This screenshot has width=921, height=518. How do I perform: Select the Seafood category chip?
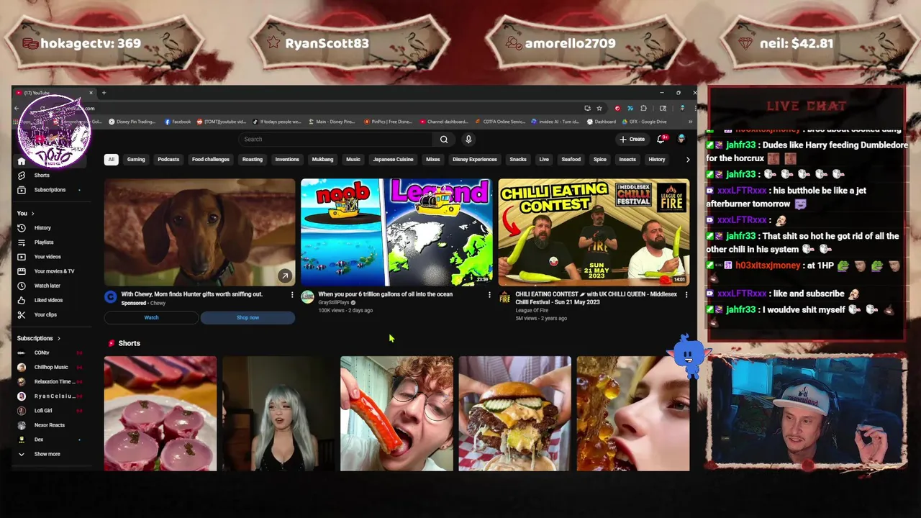[x=571, y=160]
